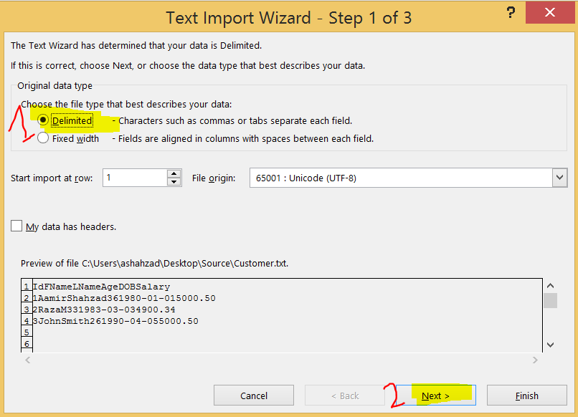The image size is (578, 417).
Task: Select the Fixed width file type option
Action: click(42, 138)
